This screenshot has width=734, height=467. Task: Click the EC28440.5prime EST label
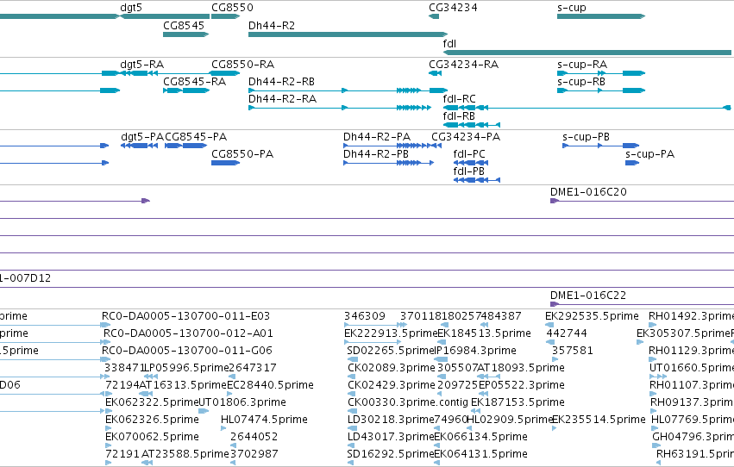click(270, 385)
